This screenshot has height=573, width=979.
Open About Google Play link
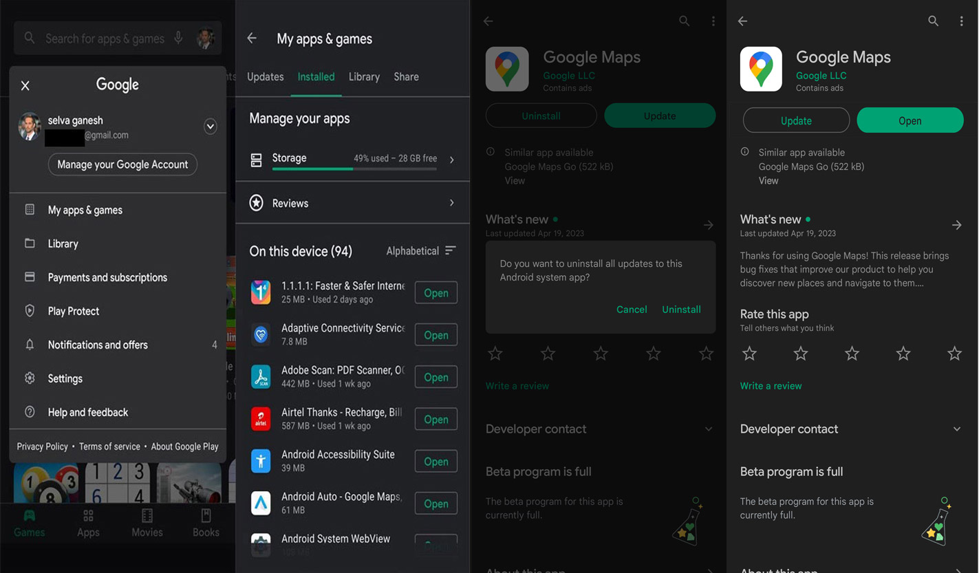pos(184,446)
